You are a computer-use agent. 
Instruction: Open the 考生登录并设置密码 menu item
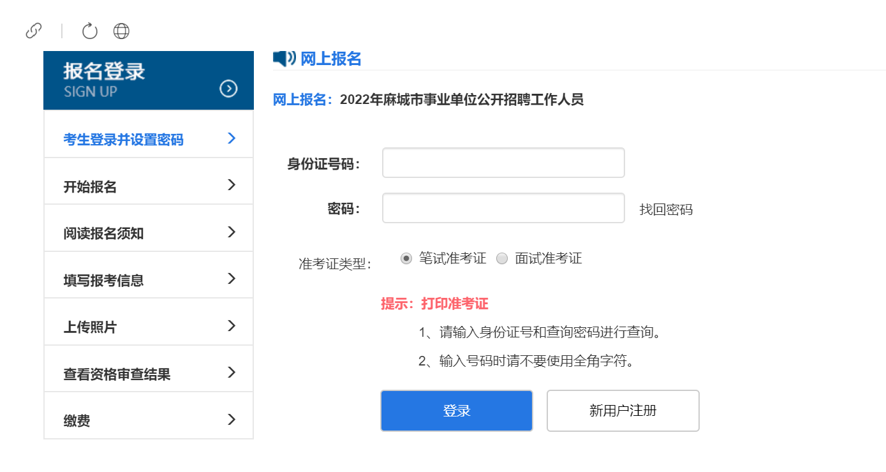pyautogui.click(x=149, y=134)
